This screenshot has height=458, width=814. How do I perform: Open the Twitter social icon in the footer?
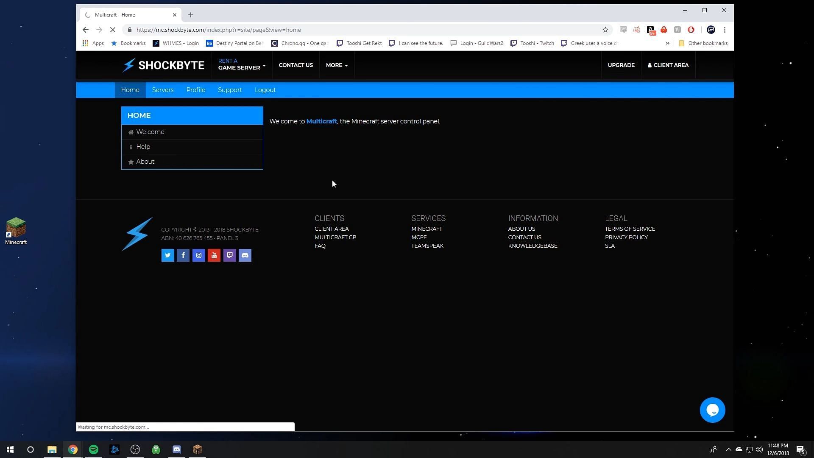tap(167, 255)
